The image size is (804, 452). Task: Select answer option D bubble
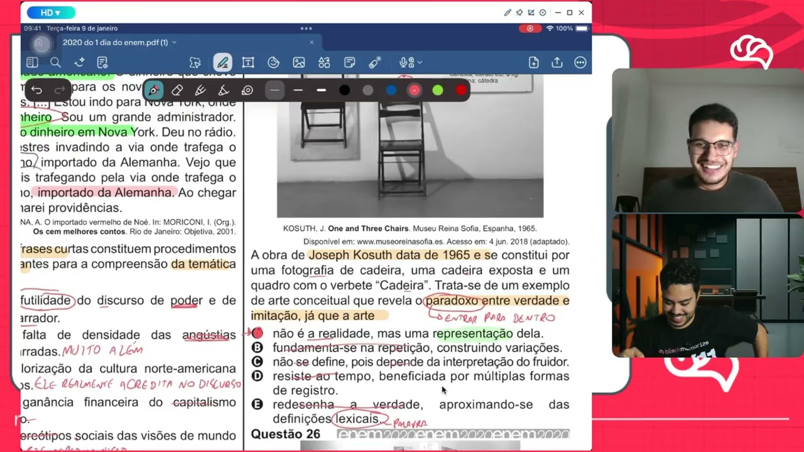(x=257, y=376)
